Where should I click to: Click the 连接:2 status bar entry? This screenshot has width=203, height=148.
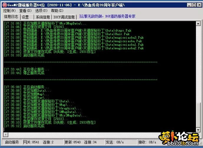pos(48,142)
